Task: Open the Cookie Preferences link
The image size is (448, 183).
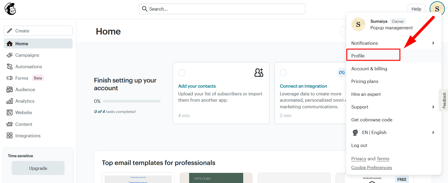Action: [371, 168]
